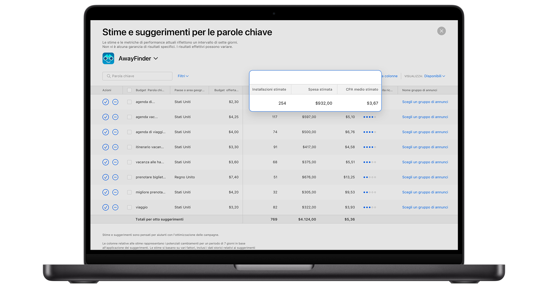Sort by 'Paese o area geogr...' column header
This screenshot has height=286, width=548.
[189, 90]
